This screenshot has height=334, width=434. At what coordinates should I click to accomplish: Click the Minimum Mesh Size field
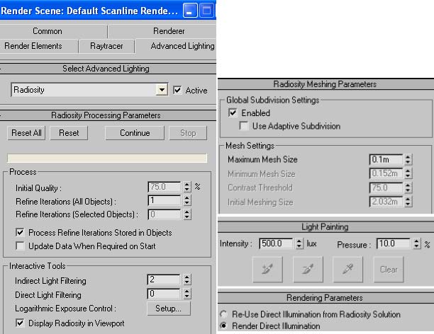coord(386,173)
